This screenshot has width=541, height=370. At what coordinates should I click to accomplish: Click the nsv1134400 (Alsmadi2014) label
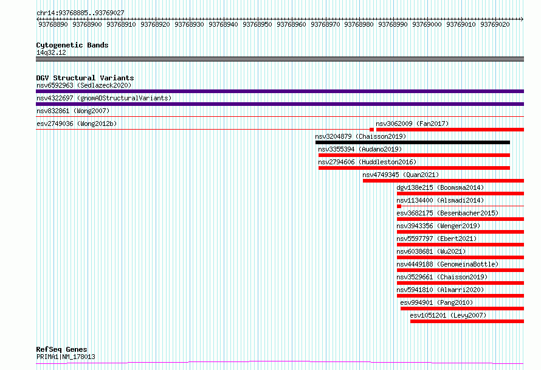440,200
